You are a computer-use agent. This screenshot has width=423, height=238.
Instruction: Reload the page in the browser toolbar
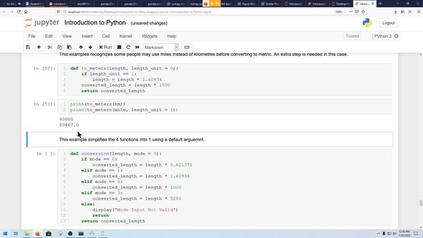point(19,12)
